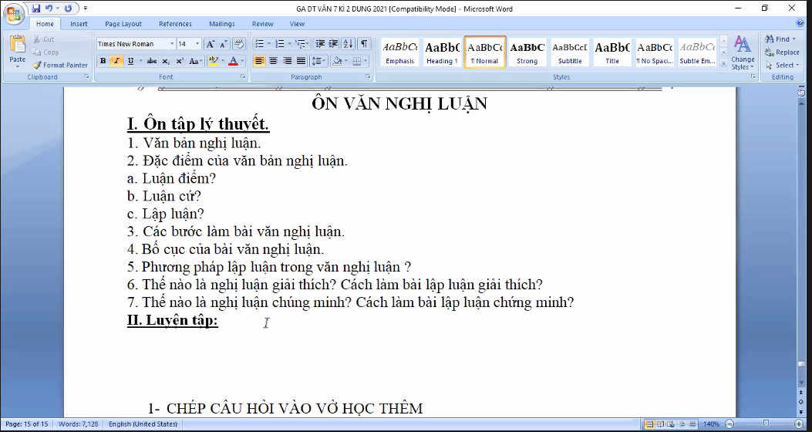This screenshot has width=812, height=432.
Task: Click the Clear Formatting icon
Action: tap(239, 44)
